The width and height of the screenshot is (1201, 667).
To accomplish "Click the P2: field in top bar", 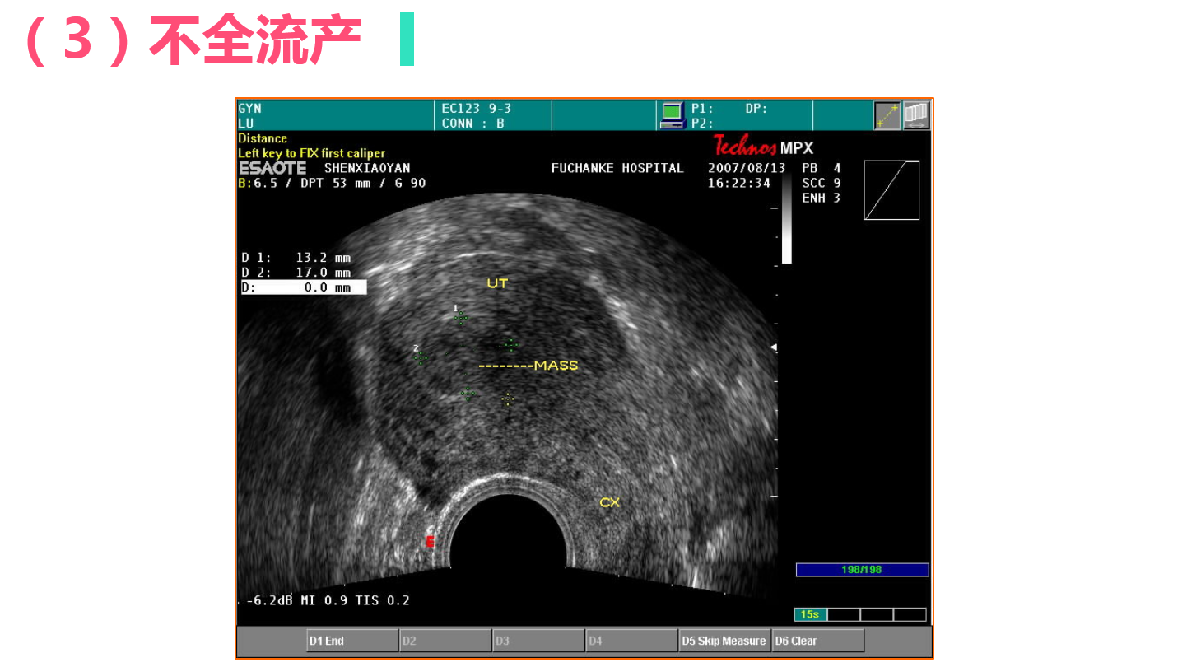I will click(702, 124).
